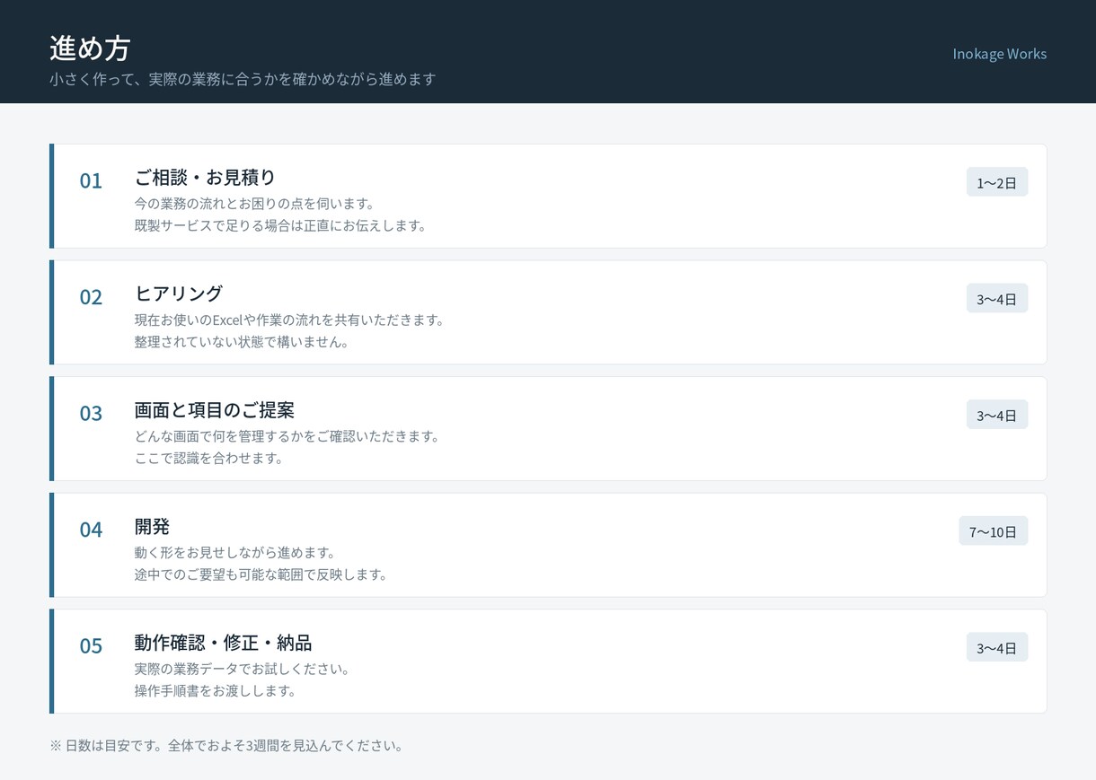The height and width of the screenshot is (780, 1096).
Task: Click the 1〜2日 duration badge
Action: point(997,182)
